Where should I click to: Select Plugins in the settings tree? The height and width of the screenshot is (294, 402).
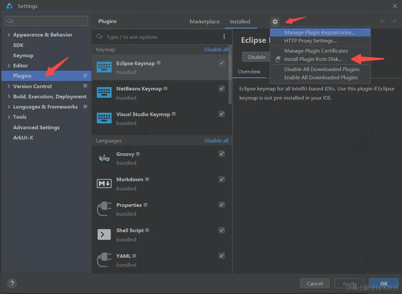click(46, 76)
